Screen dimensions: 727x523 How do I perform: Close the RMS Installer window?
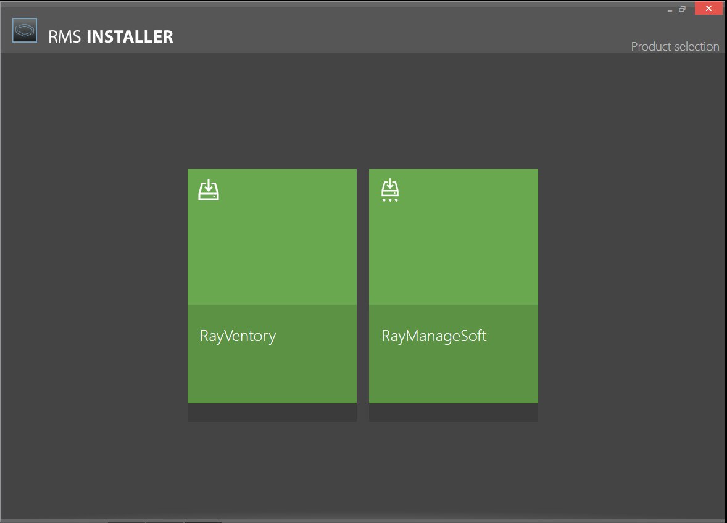coord(708,9)
